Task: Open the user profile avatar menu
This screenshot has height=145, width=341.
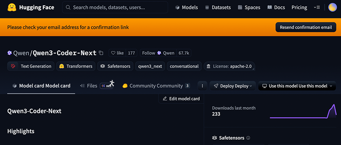Action: (332, 8)
